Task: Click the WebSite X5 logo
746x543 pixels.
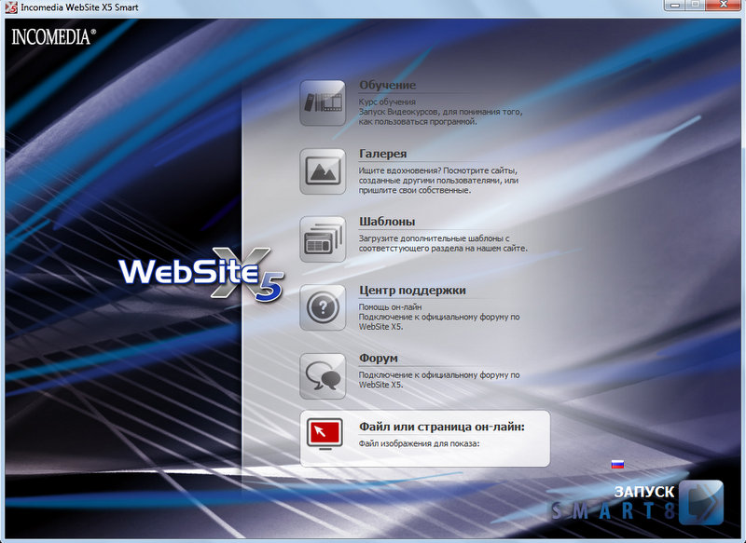Action: pos(201,274)
